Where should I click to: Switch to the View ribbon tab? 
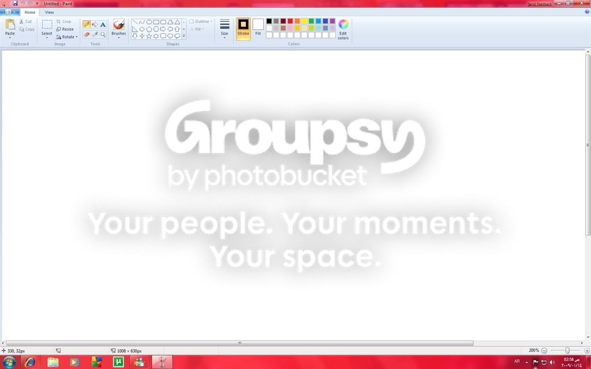coord(50,12)
